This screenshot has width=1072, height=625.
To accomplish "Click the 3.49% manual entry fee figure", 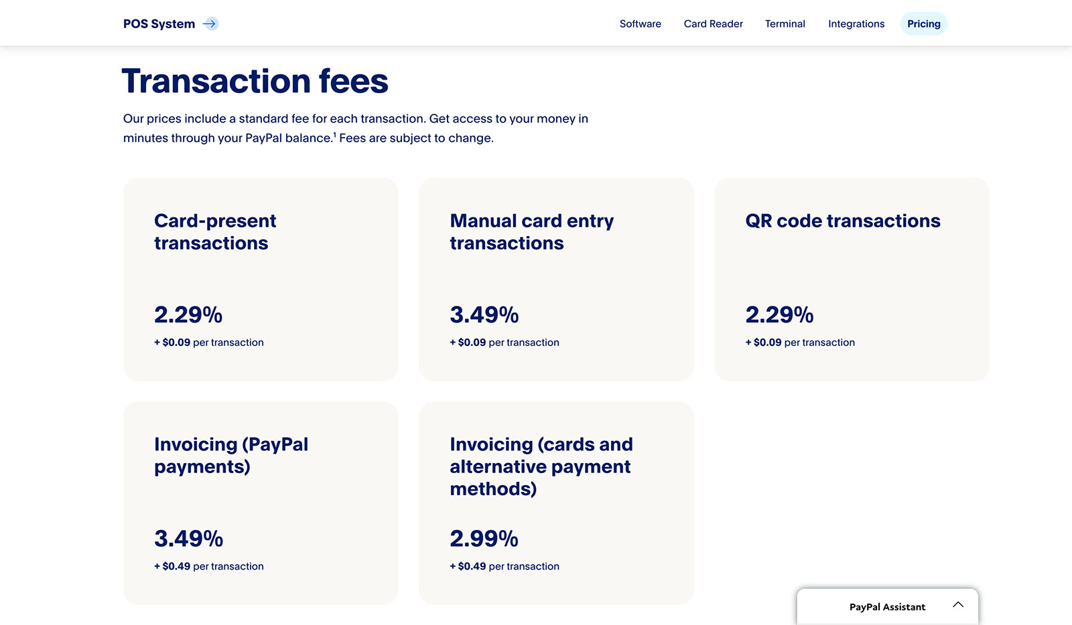I will pos(484,315).
